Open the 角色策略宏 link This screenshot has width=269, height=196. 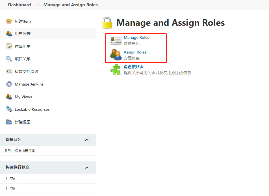133,67
